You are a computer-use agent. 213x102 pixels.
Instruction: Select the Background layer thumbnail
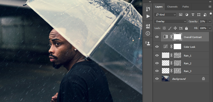(166, 78)
